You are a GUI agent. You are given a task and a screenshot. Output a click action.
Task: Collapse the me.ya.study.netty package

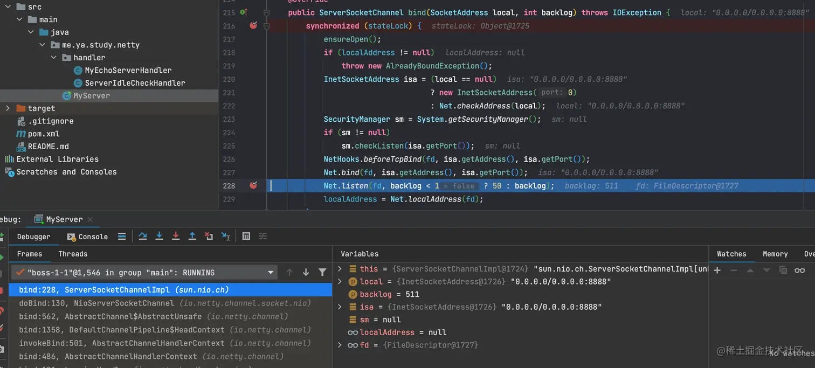click(x=43, y=45)
